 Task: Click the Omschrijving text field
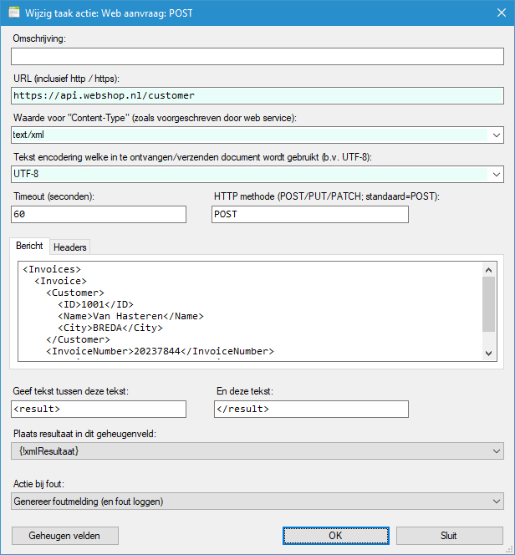(257, 57)
